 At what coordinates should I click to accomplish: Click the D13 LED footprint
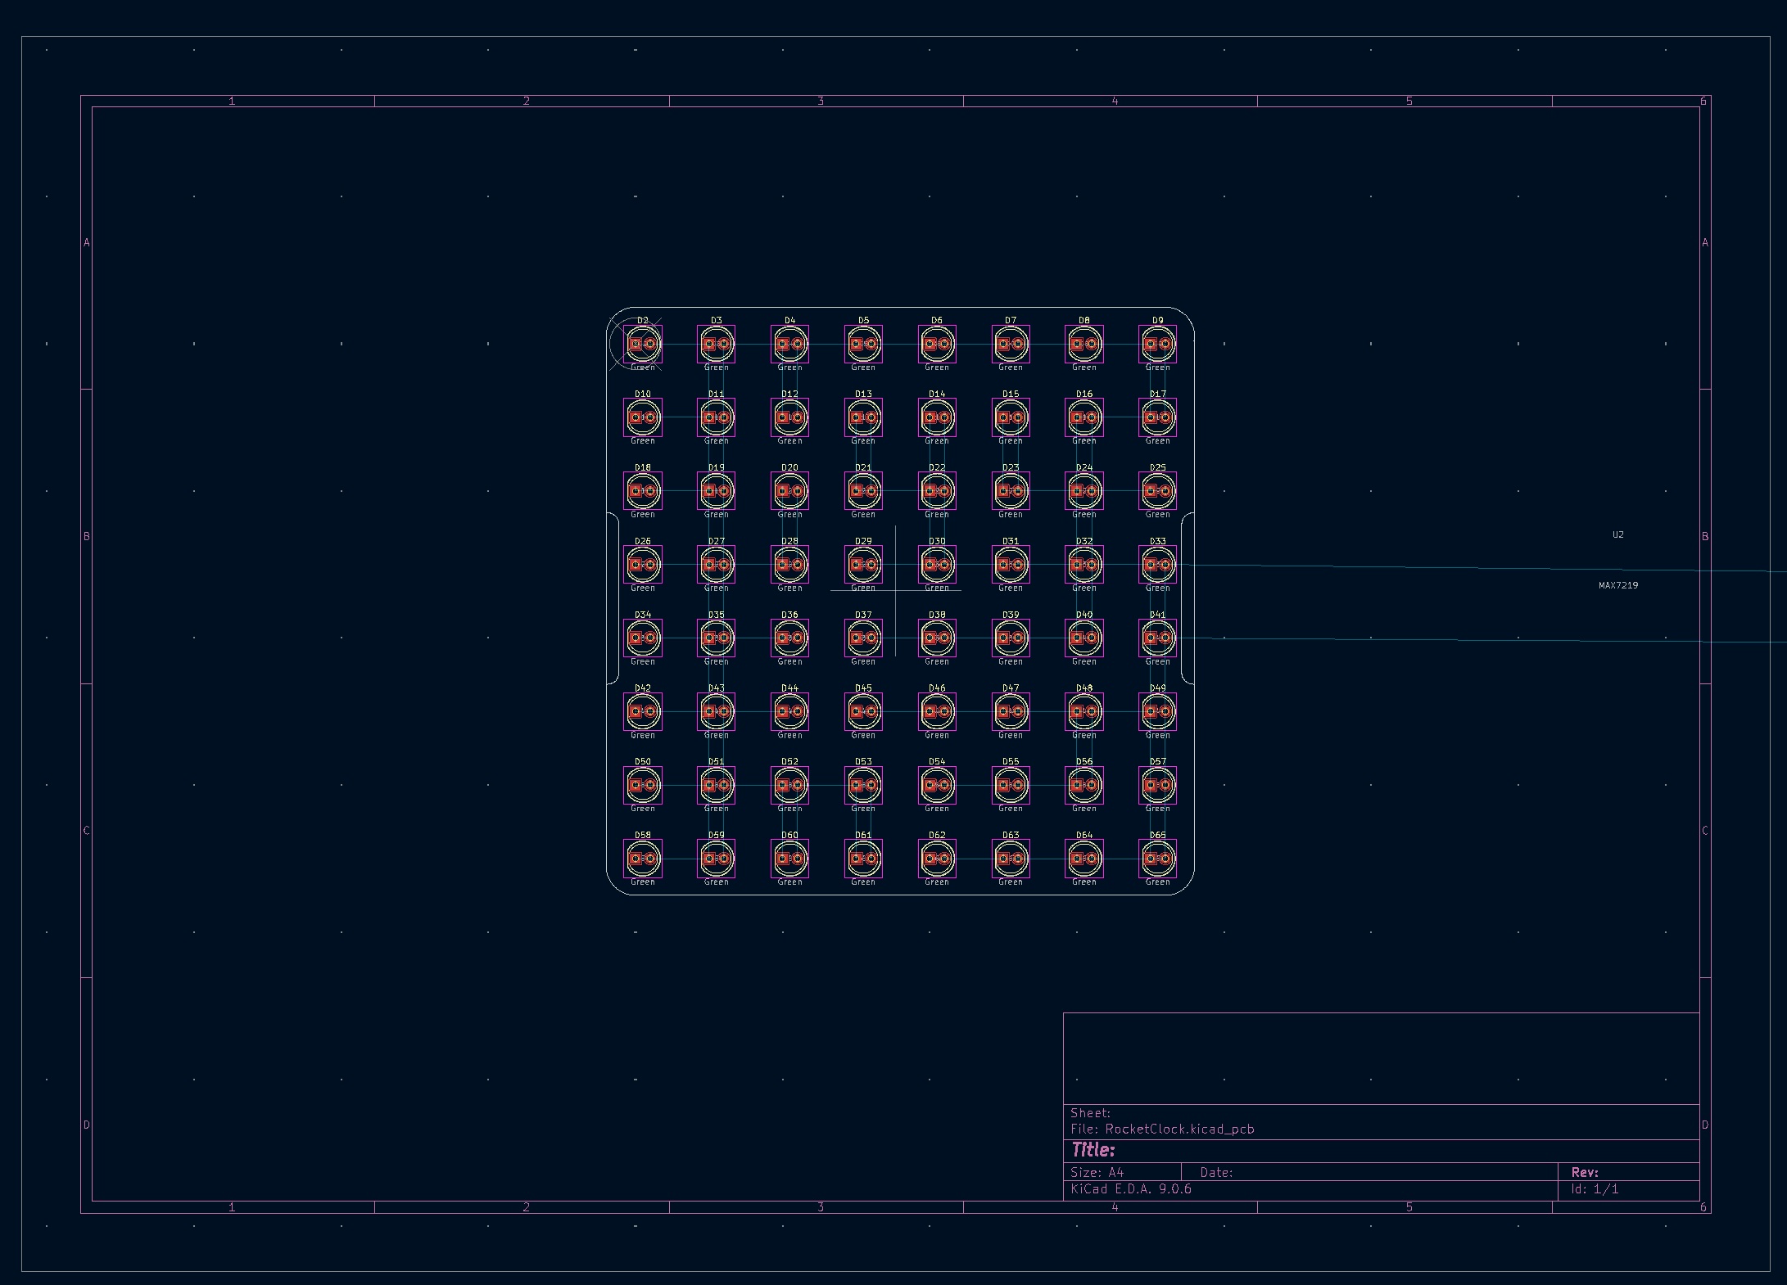[863, 418]
